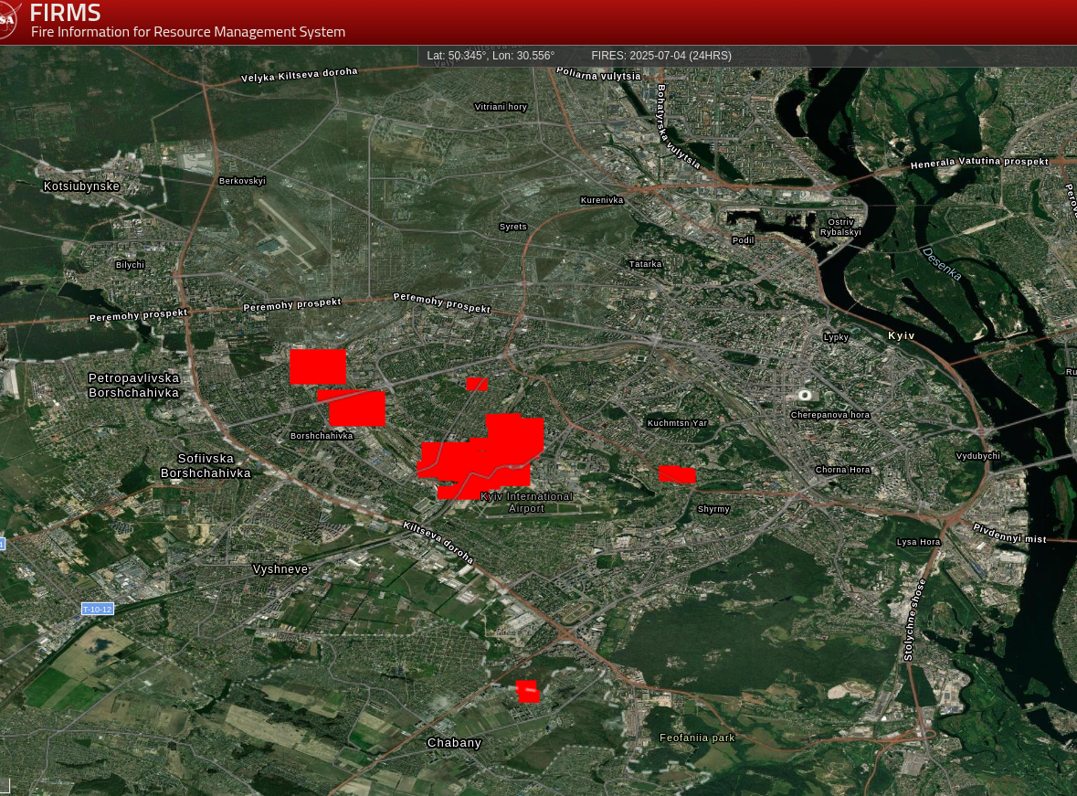The height and width of the screenshot is (796, 1077).
Task: Click the Kuchmtsn Yar label
Action: pos(677,423)
